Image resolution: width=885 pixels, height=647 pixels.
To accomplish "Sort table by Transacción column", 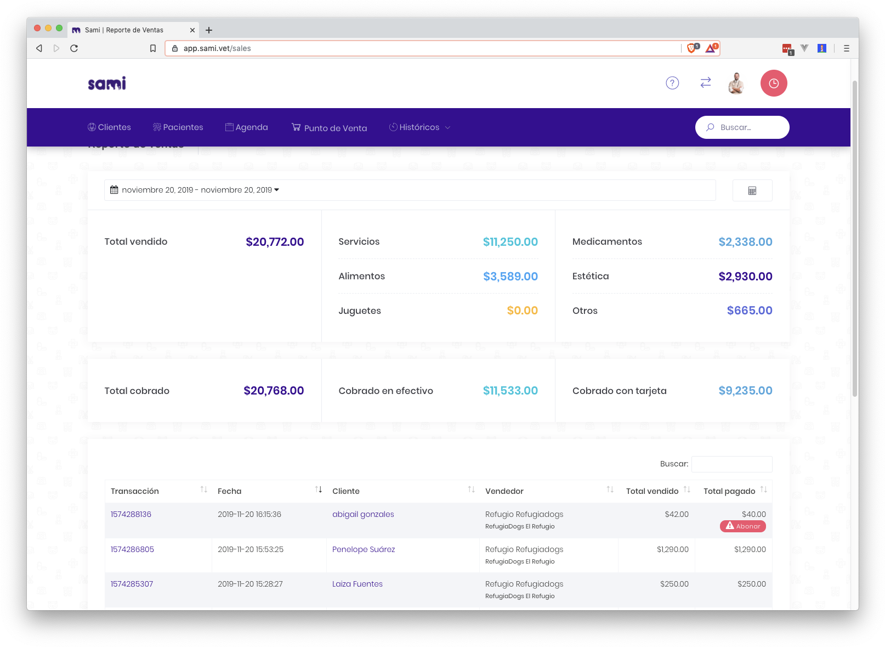I will pyautogui.click(x=158, y=491).
